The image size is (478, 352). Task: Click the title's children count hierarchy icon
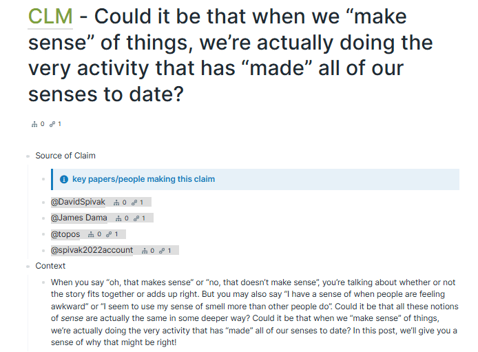tap(34, 124)
